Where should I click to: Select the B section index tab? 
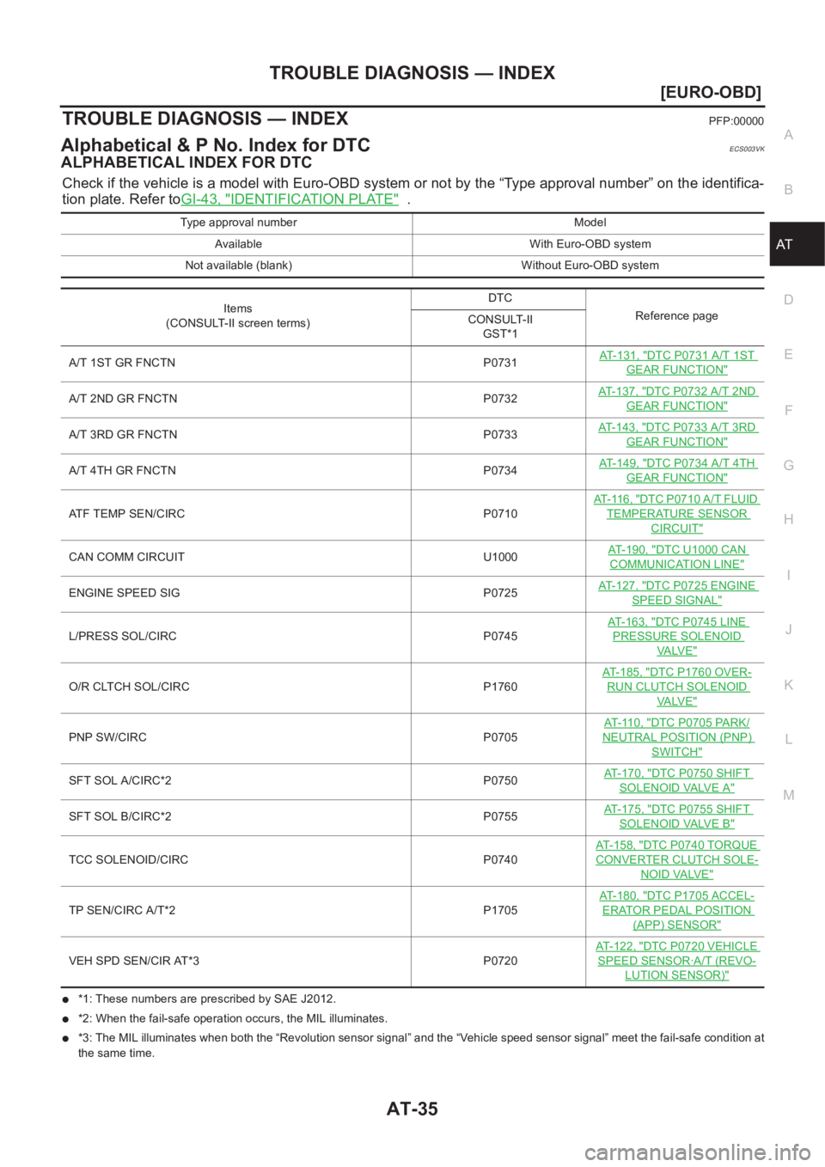(x=788, y=190)
